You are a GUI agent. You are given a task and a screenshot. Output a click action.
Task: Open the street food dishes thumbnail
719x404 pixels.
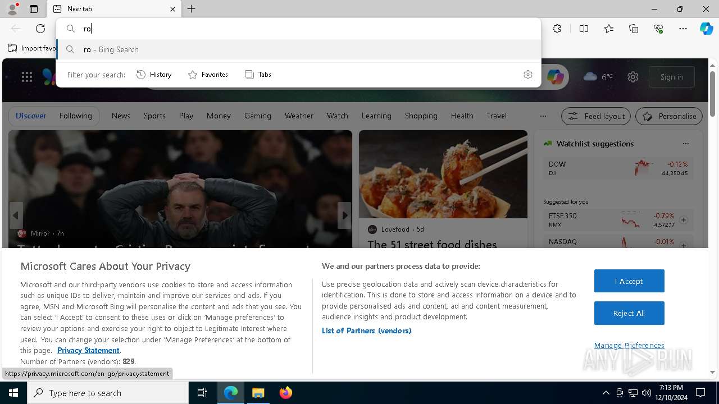(x=443, y=174)
